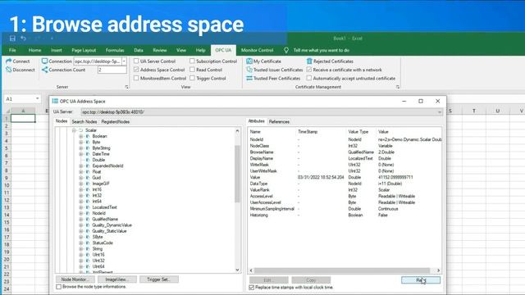The width and height of the screenshot is (525, 295).
Task: Expand the StatusCode tree node
Action: (x=80, y=243)
